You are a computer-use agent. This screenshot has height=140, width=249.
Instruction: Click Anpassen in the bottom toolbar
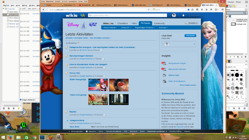click(x=91, y=131)
